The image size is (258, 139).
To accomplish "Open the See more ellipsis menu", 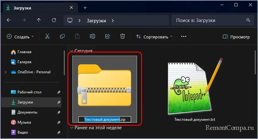I will pyautogui.click(x=184, y=36).
